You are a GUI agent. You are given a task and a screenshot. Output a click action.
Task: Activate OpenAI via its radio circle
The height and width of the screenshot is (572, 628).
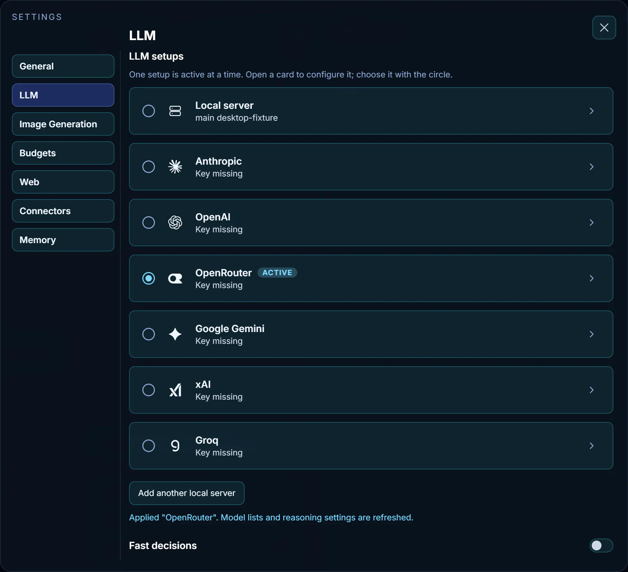tap(149, 223)
